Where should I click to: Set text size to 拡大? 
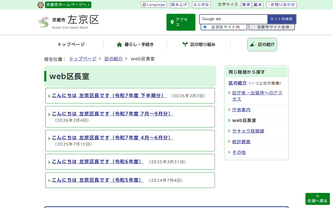pos(258,5)
